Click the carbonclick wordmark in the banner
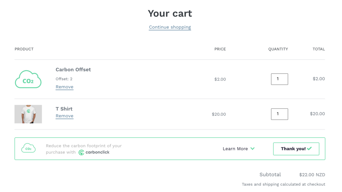The image size is (342, 192). click(x=97, y=152)
